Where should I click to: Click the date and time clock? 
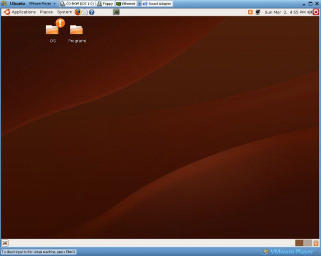coord(284,12)
